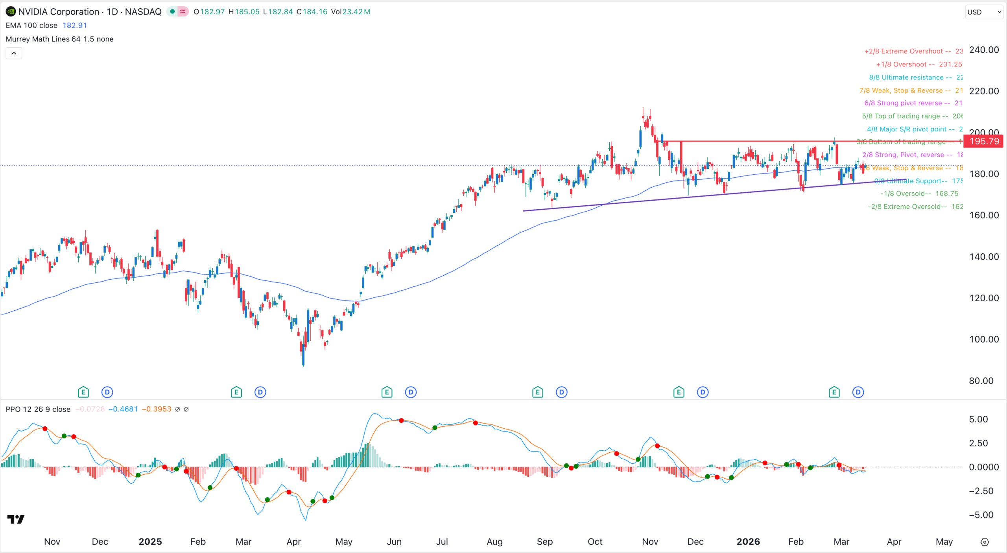The image size is (1007, 553).
Task: Click the 8/8 Ultimate resistance level label
Action: click(916, 77)
